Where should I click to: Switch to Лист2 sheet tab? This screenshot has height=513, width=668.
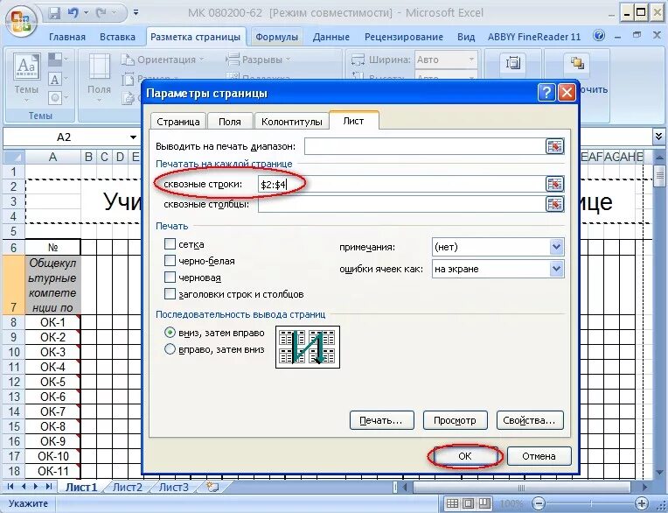[128, 487]
